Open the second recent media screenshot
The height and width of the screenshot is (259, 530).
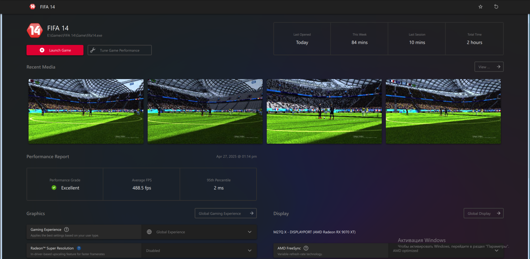coord(205,111)
